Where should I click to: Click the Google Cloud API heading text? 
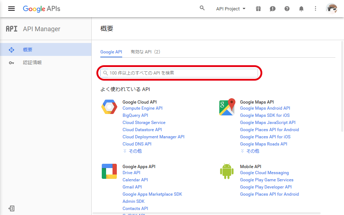click(x=139, y=102)
